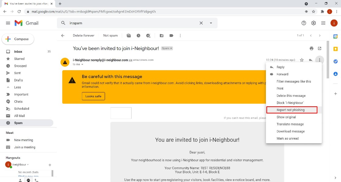Click the Labels tag icon
This screenshot has height=182, width=341.
pyautogui.click(x=171, y=35)
